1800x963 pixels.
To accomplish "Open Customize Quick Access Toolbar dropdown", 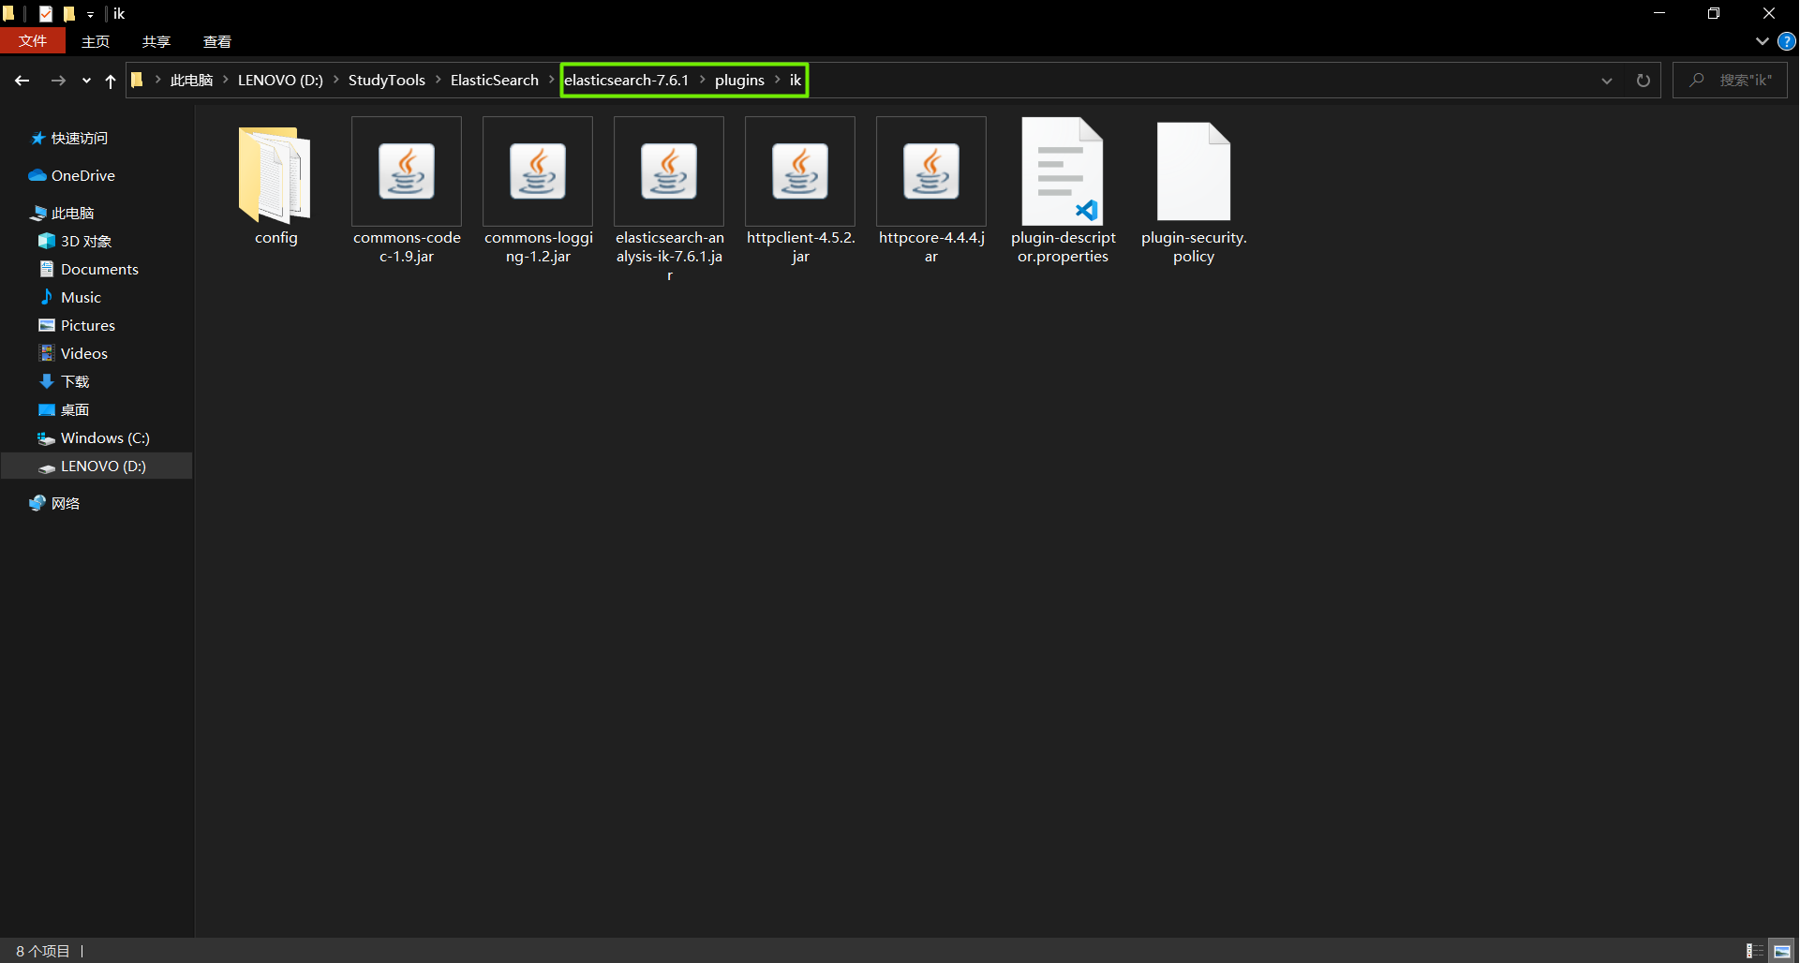I will click(90, 15).
